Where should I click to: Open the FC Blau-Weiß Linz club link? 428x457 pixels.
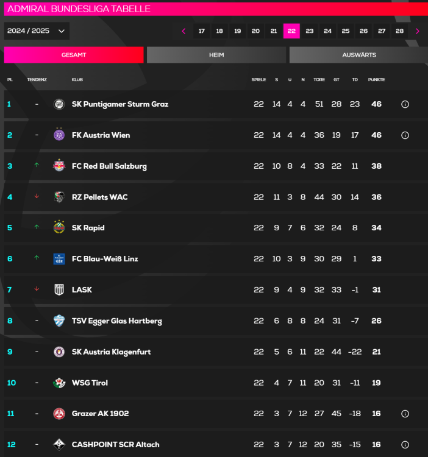pyautogui.click(x=105, y=259)
